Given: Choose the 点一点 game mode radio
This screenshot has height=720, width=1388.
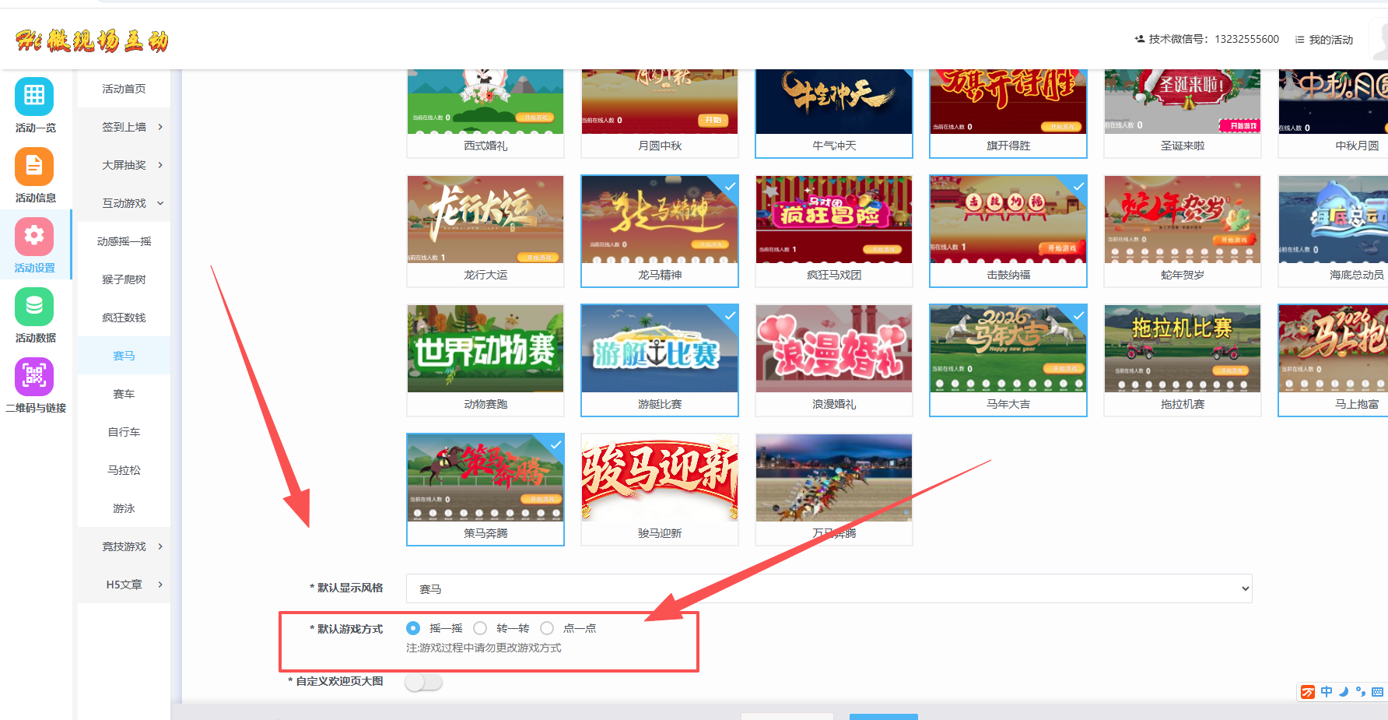Looking at the screenshot, I should pos(547,628).
